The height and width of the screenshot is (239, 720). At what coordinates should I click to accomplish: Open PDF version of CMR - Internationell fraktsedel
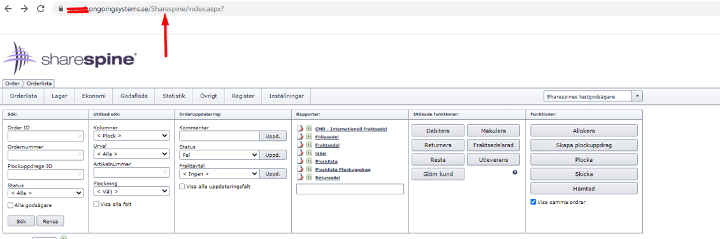300,129
